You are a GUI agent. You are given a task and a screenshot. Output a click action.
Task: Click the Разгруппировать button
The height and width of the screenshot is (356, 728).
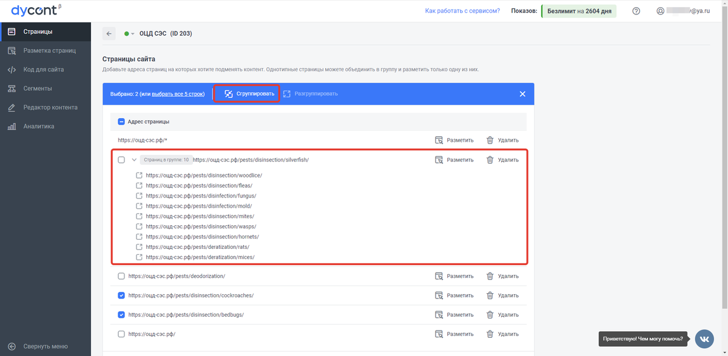coord(310,94)
